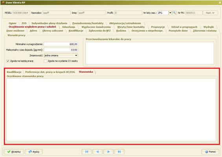Switch to Adres tab
The height and width of the screenshot is (157, 222).
click(x=33, y=30)
